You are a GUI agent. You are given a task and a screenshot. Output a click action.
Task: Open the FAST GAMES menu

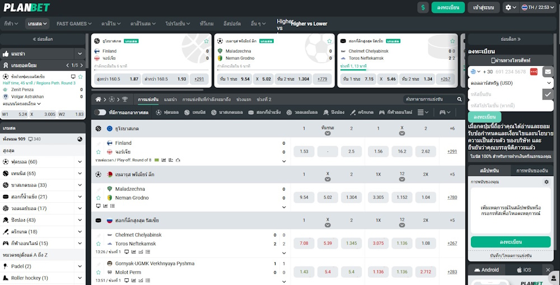tap(74, 23)
